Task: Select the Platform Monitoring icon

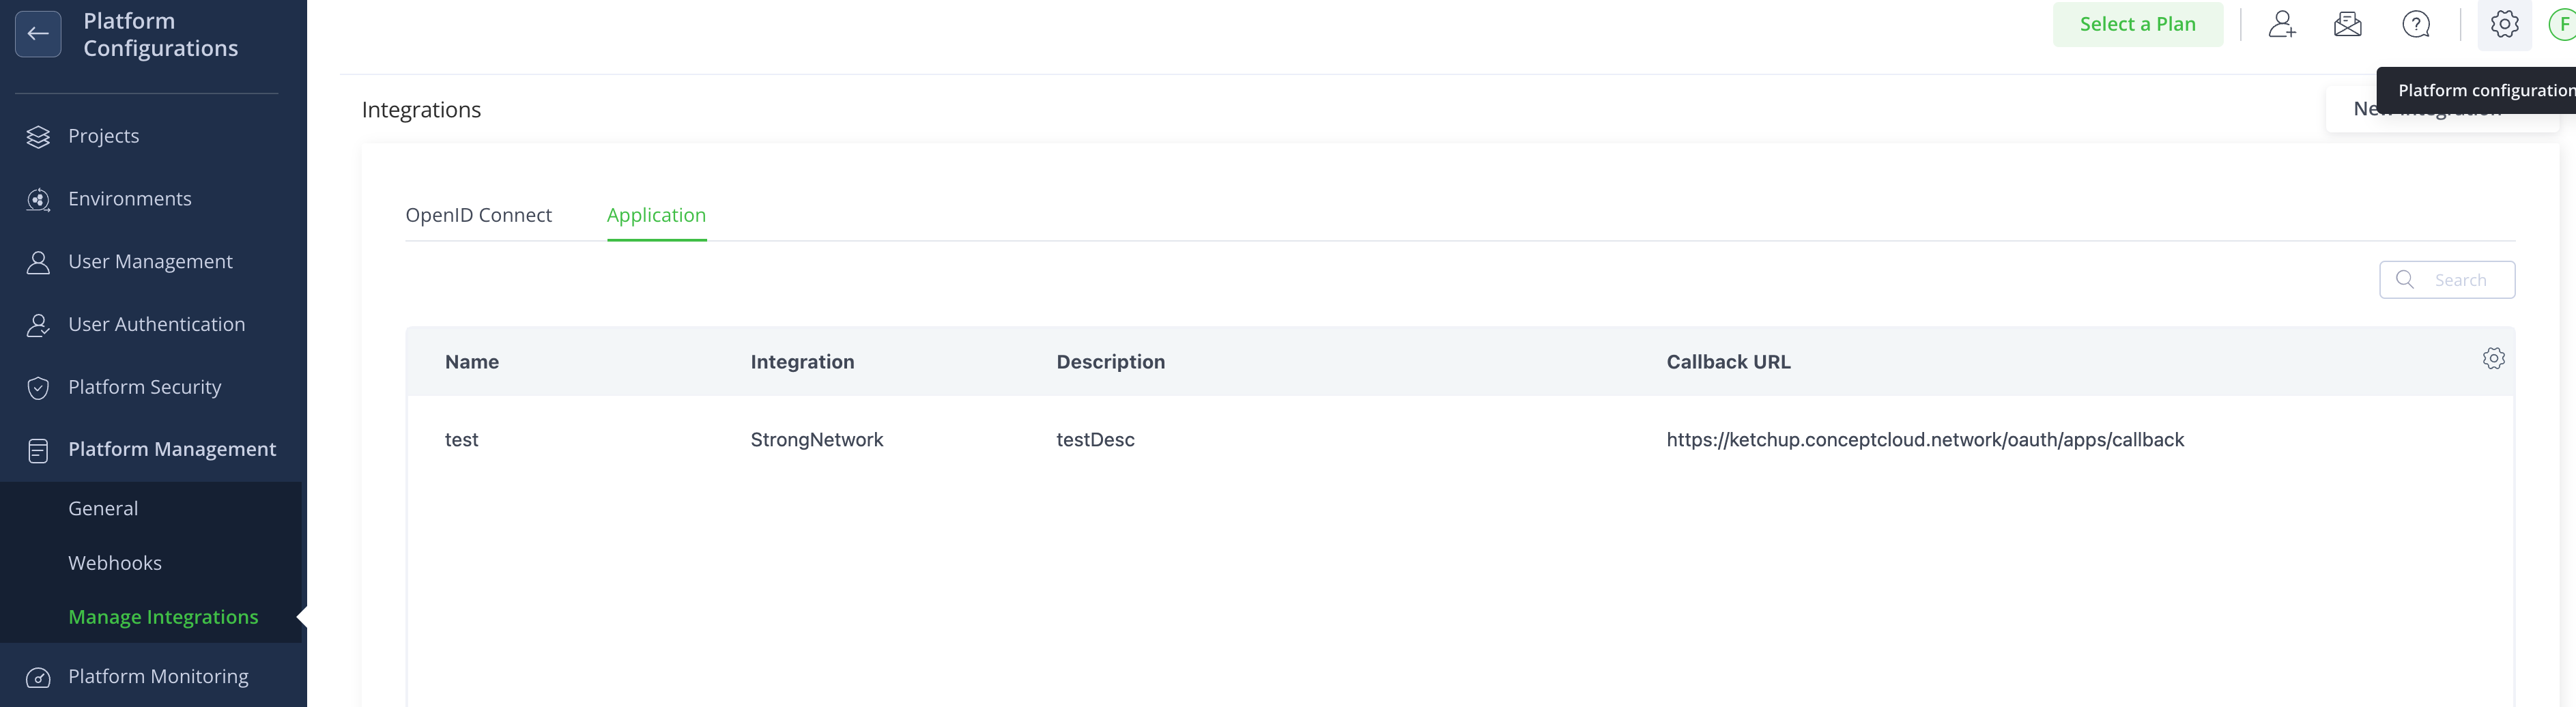Action: (x=38, y=676)
